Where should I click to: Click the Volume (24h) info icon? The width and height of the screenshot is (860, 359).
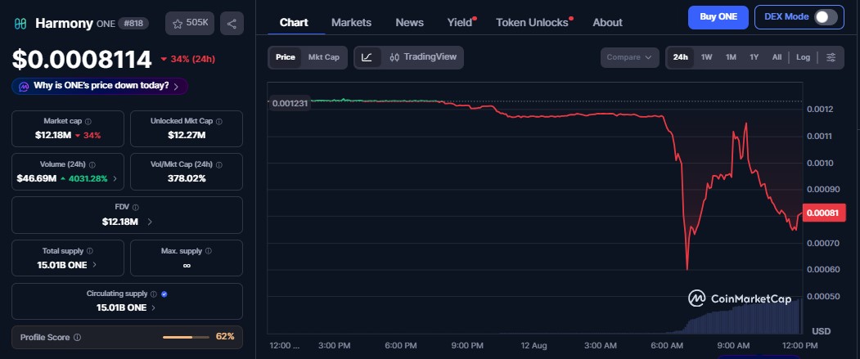(x=92, y=164)
